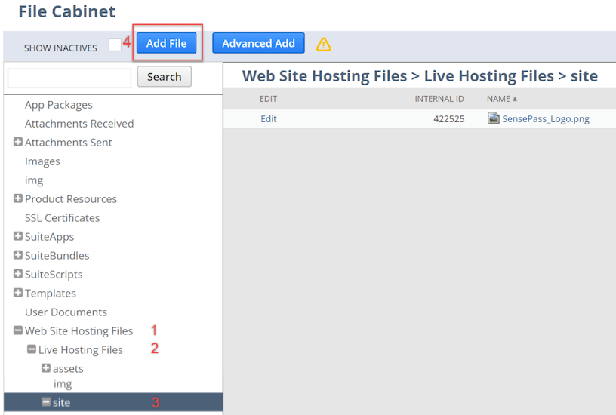
Task: Select the highlighted site folder label
Action: click(61, 402)
